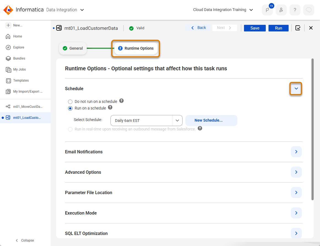Viewport: 320px width, 246px height.
Task: Open the help question mark icon in header
Action: click(x=295, y=10)
